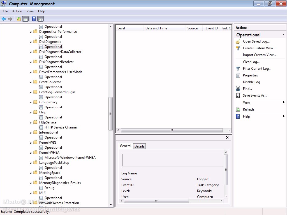Click the Source column header
287x215 pixels.
tap(194, 28)
